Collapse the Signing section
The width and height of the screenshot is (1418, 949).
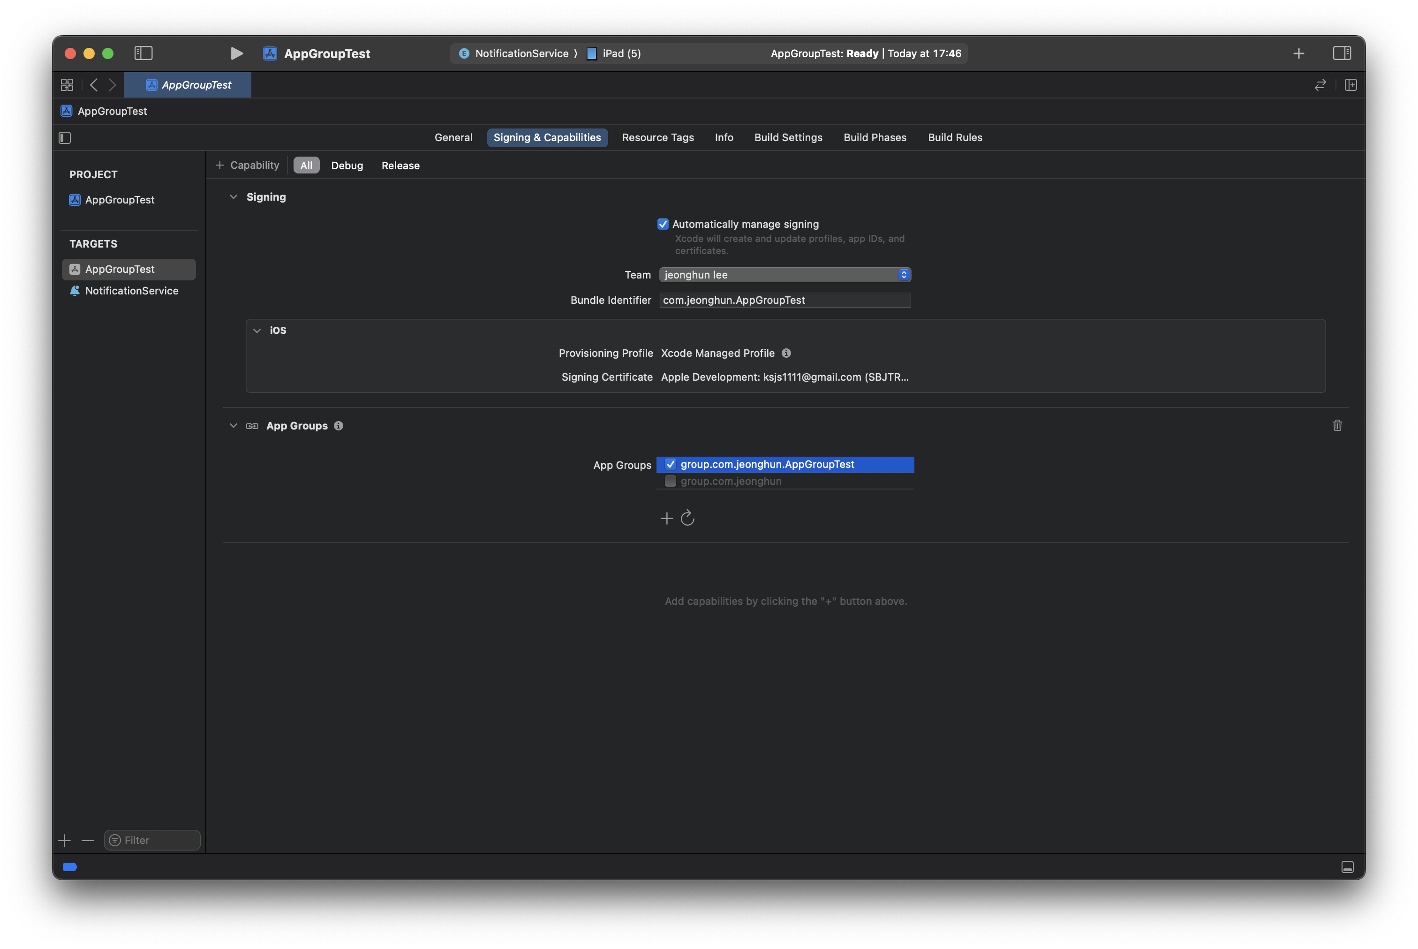click(x=234, y=197)
